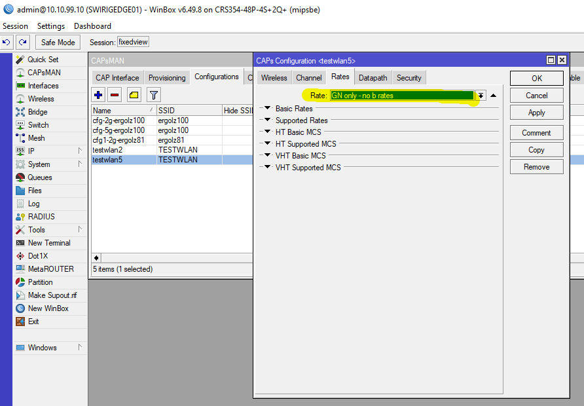
Task: Expand the HT Supported MCS section
Action: [267, 144]
